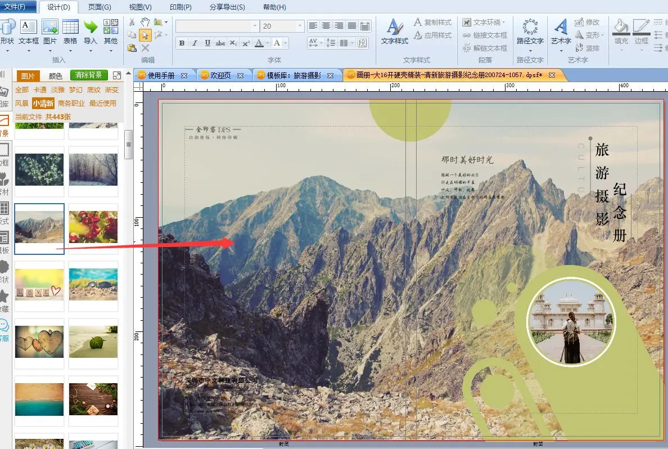Open the font name dropdown
Image resolution: width=668 pixels, height=449 pixels.
[x=255, y=26]
